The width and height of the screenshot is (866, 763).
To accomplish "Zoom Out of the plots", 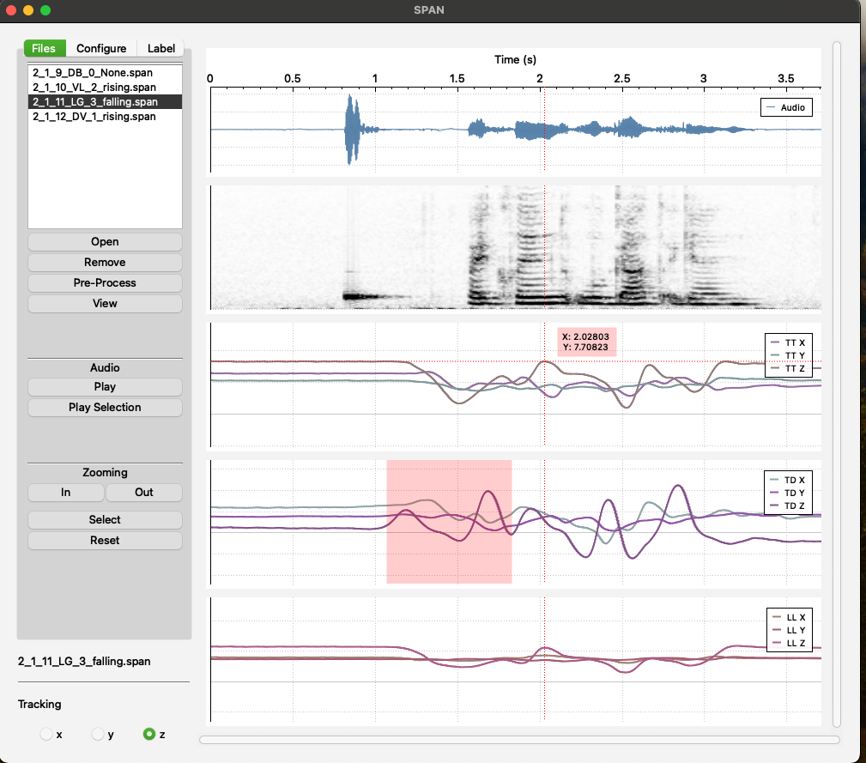I will pos(144,492).
